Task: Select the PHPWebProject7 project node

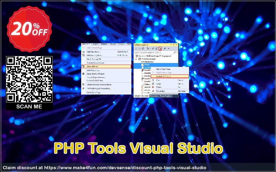Action: click(147, 59)
